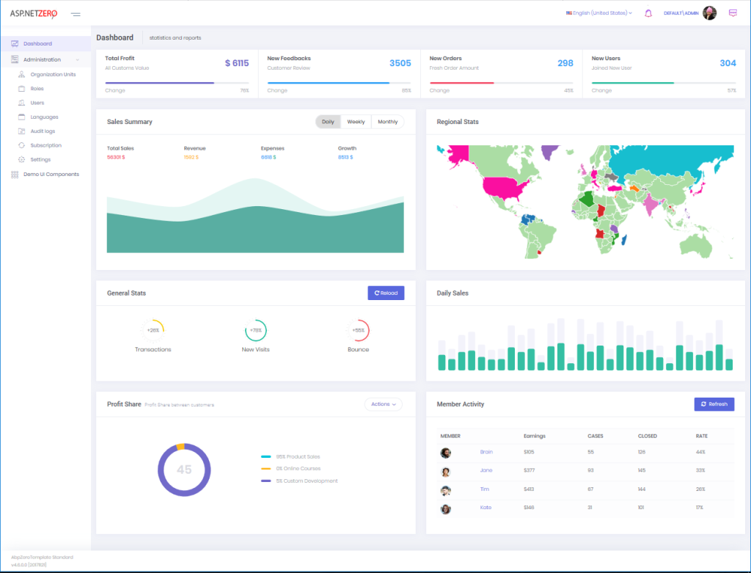Switch Sales Summary to Monthly view
Viewport: 751px width, 573px height.
pyautogui.click(x=387, y=121)
